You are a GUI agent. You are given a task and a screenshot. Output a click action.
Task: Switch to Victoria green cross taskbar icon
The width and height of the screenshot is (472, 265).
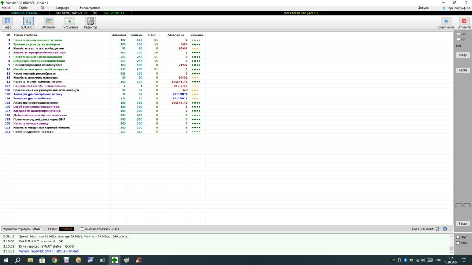[114, 260]
